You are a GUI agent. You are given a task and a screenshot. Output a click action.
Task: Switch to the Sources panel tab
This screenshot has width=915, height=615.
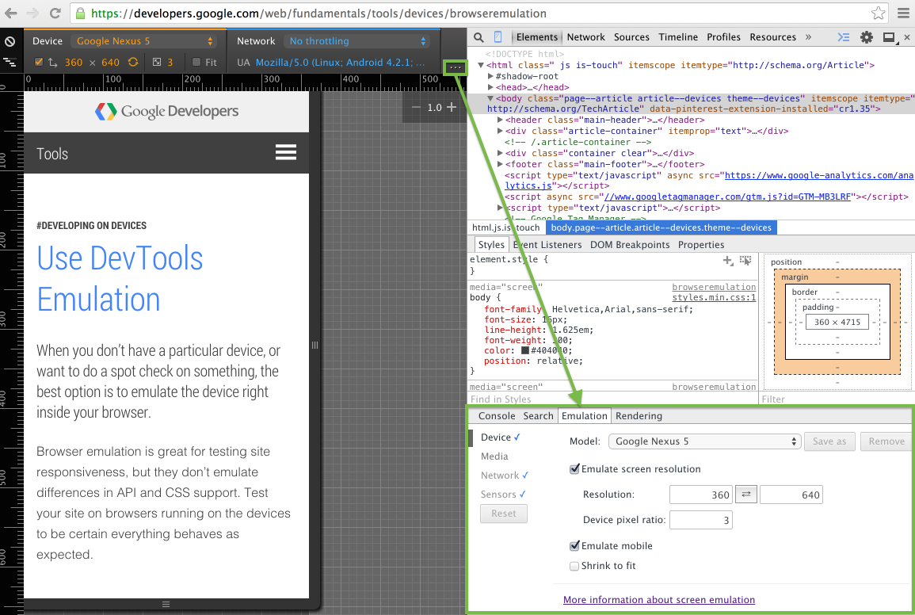point(631,36)
